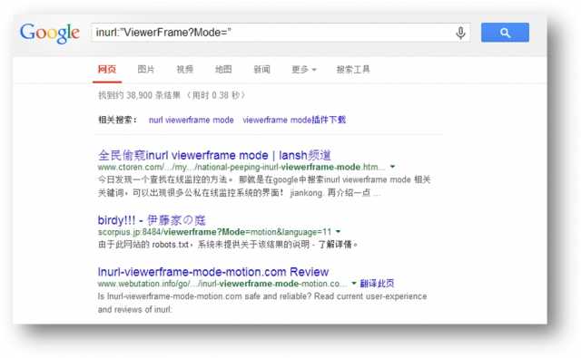581x358 pixels.
Task: Expand the 更多 dropdown menu
Action: (x=304, y=69)
